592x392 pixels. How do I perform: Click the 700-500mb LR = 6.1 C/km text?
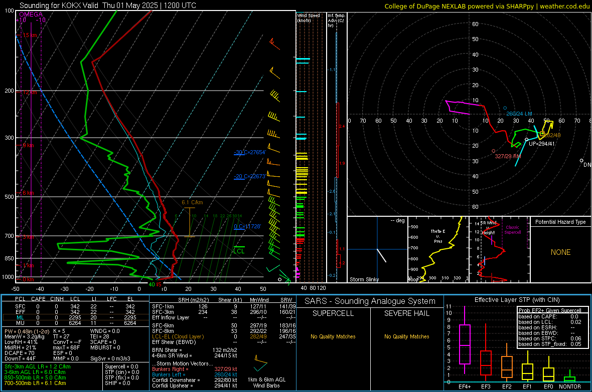[x=35, y=383]
